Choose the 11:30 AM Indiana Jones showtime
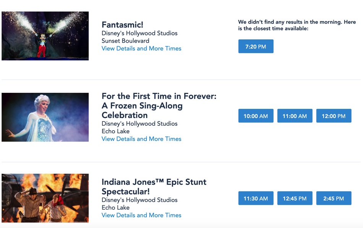363x228 pixels. click(x=256, y=198)
